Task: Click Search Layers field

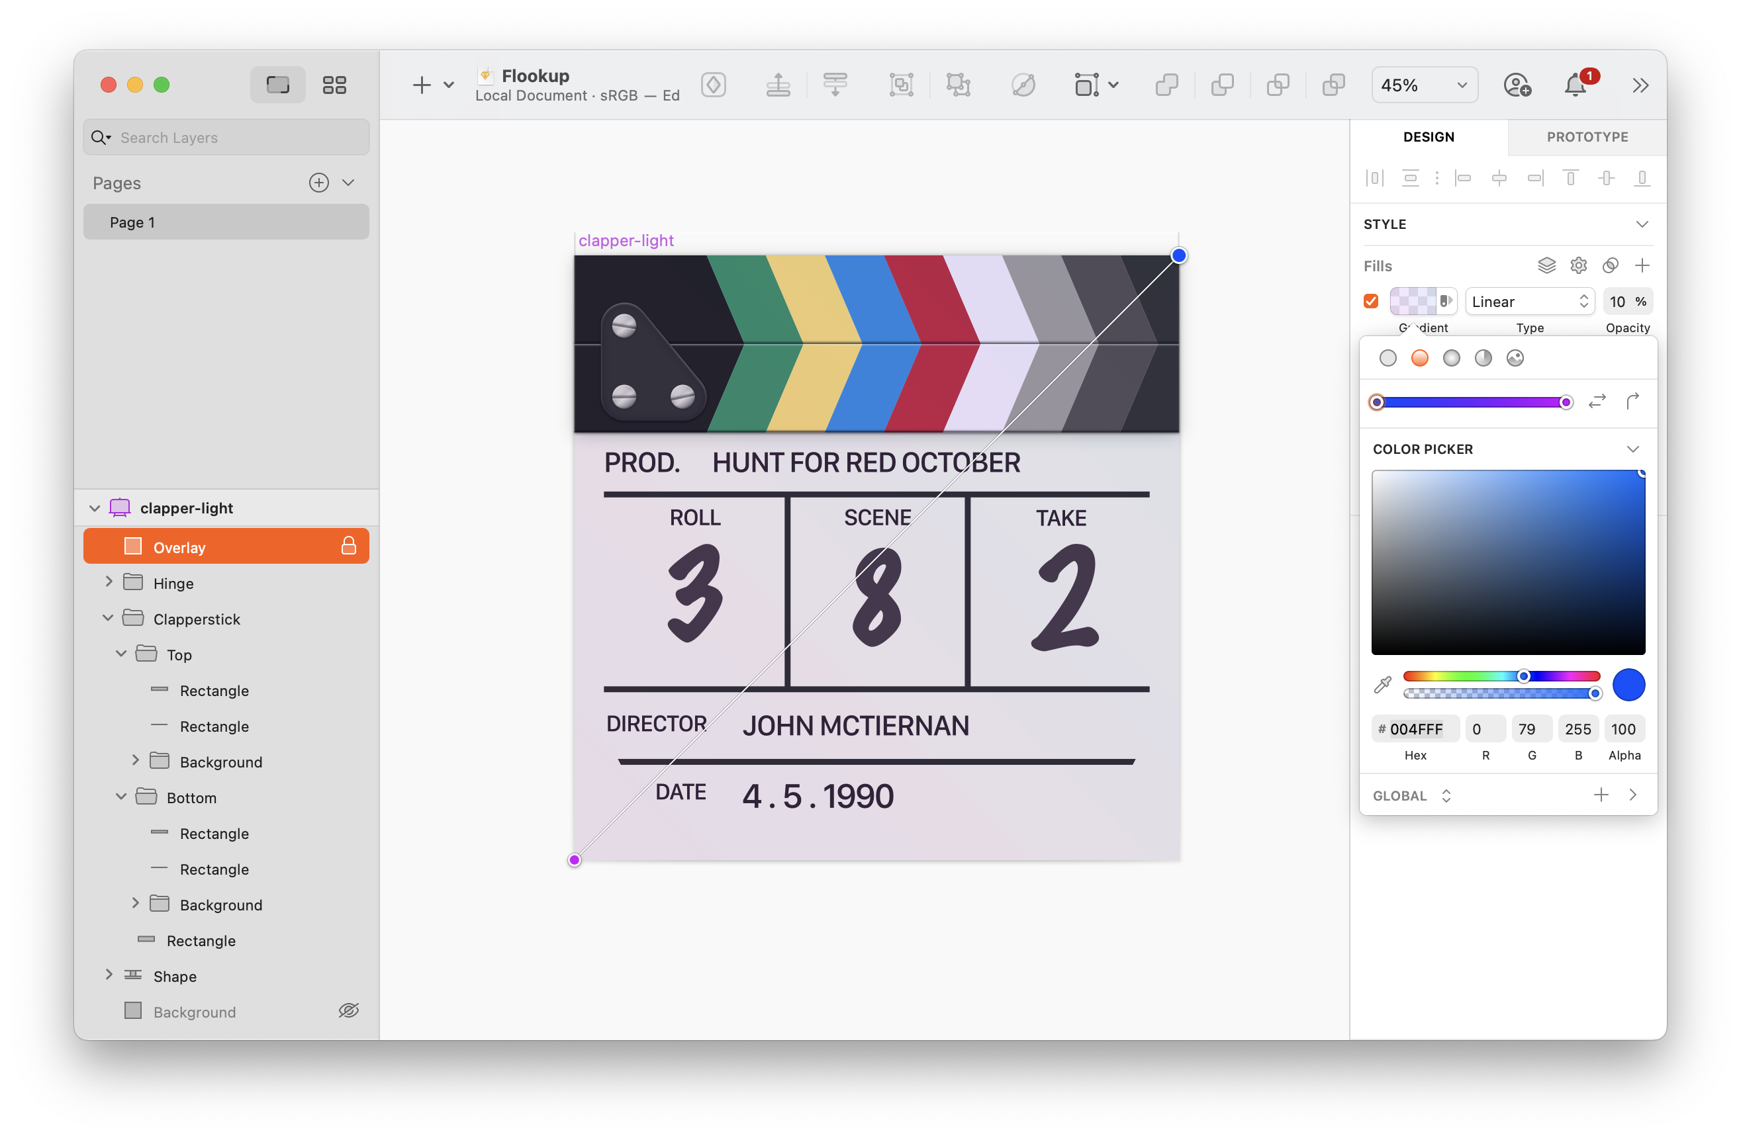Action: pyautogui.click(x=226, y=138)
